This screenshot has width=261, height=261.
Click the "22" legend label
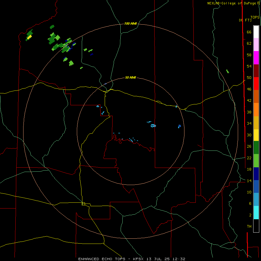249,158
